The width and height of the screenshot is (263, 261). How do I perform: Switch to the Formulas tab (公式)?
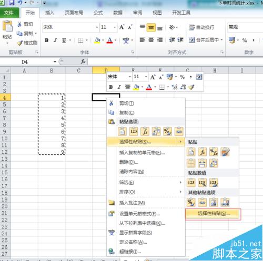(x=98, y=13)
